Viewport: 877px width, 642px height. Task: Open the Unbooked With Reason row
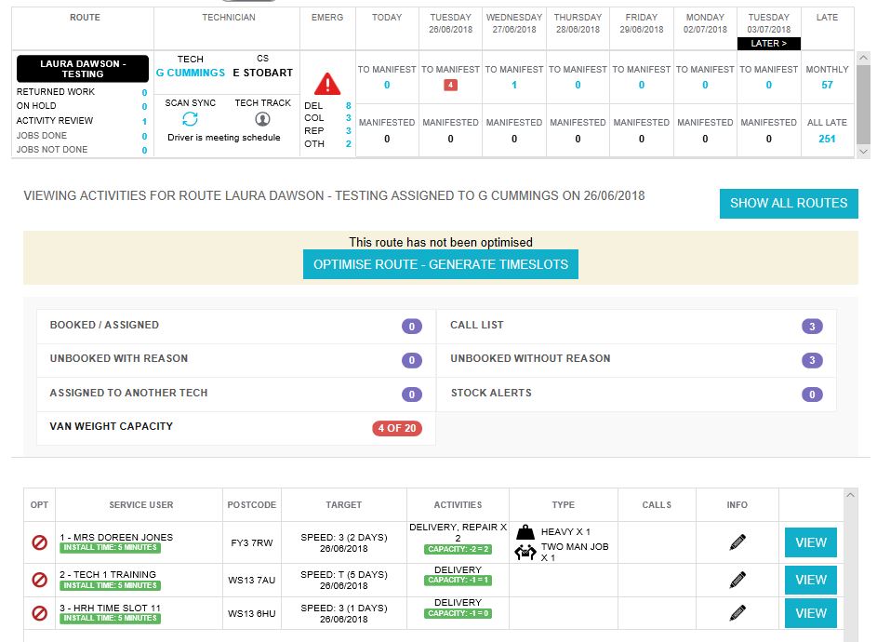236,360
